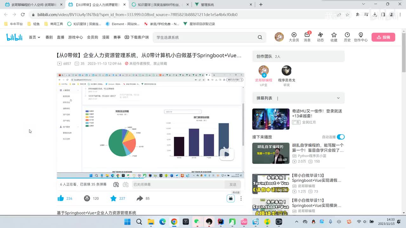The image size is (406, 228).
Task: Open the 首页 dropdown in nav
Action: 35,37
